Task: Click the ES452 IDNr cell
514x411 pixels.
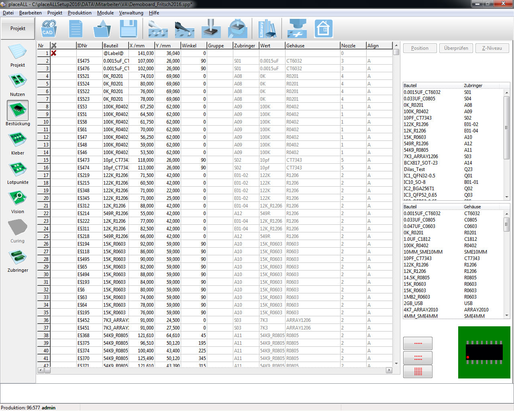Action: click(x=89, y=320)
